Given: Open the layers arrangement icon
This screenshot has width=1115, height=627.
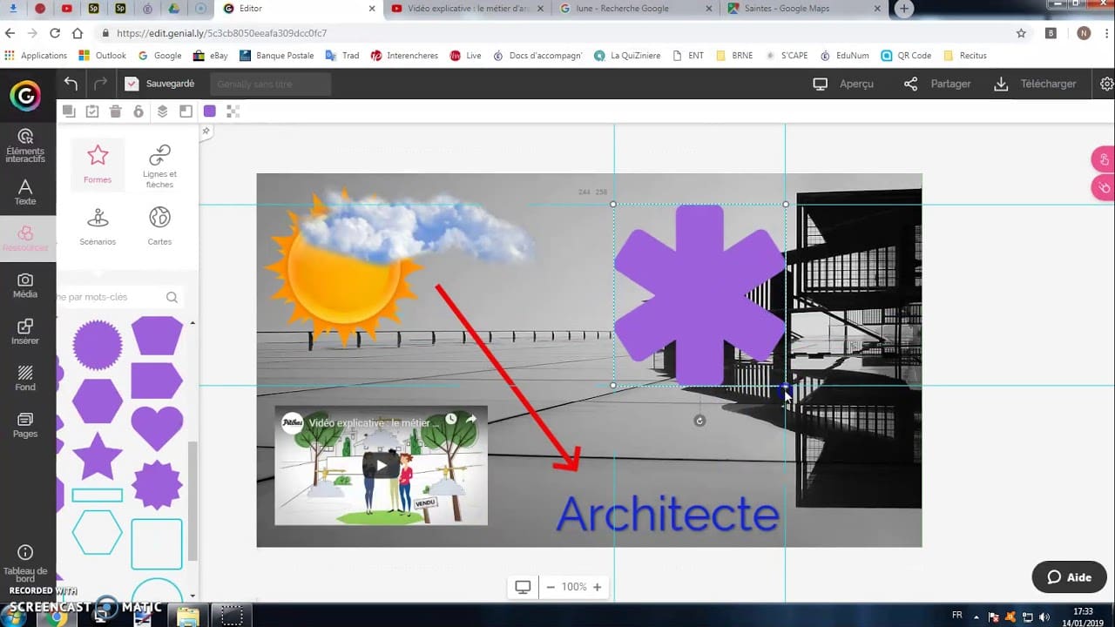Looking at the screenshot, I should 162,111.
